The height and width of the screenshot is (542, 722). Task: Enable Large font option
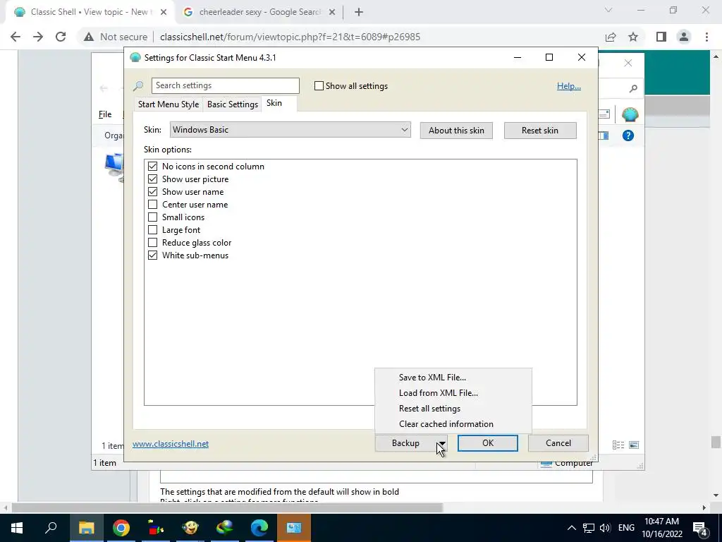152,229
